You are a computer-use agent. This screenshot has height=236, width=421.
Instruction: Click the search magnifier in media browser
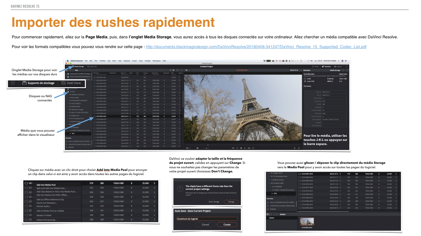pyautogui.click(x=177, y=70)
